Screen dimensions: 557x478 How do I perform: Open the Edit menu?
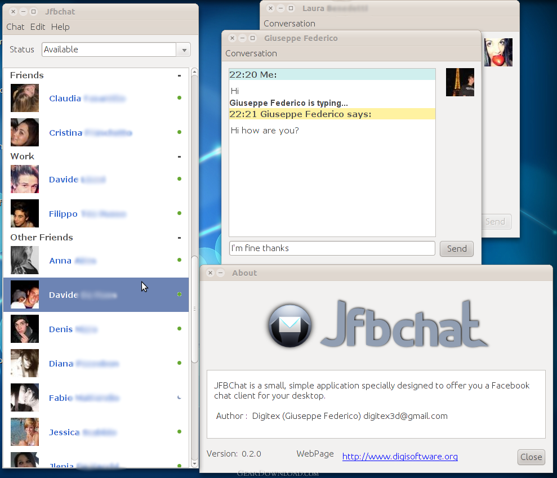(x=38, y=27)
